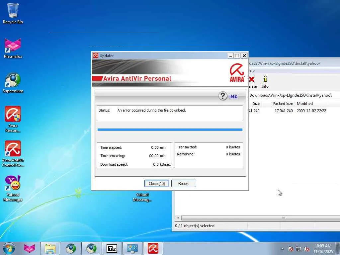Click the Status error message text
The height and width of the screenshot is (255, 340).
point(151,110)
